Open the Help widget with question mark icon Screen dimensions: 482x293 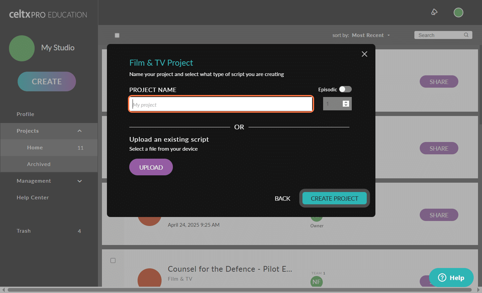coord(451,277)
